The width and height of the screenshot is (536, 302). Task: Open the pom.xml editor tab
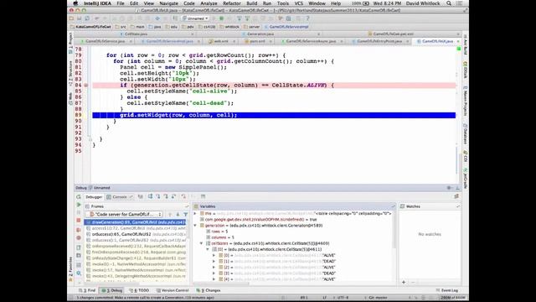click(257, 41)
